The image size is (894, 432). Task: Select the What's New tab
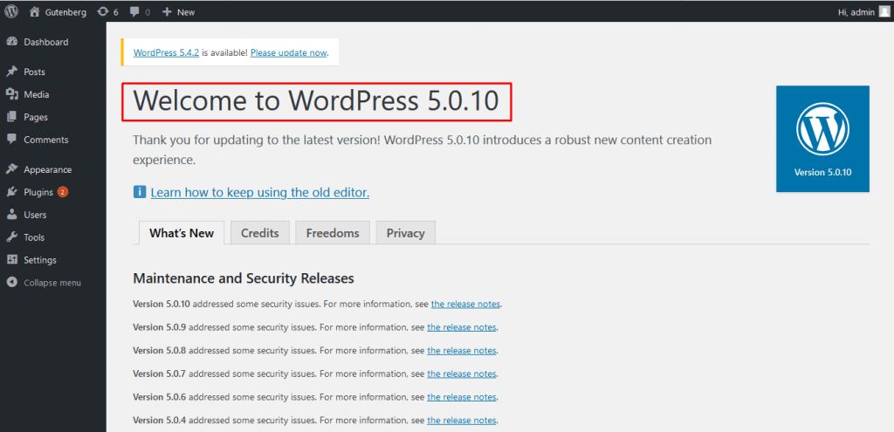click(x=182, y=232)
